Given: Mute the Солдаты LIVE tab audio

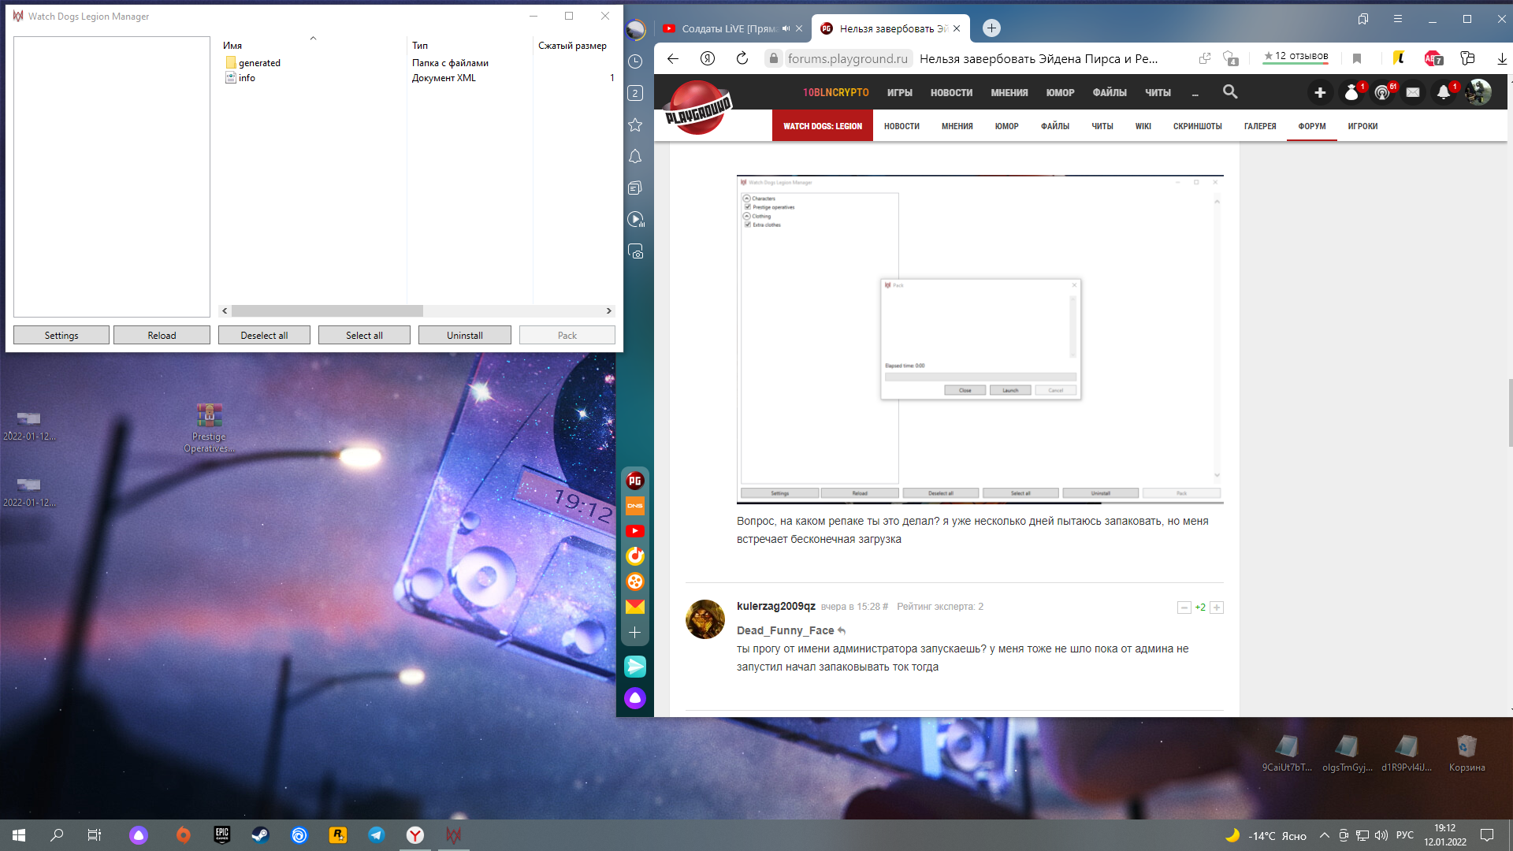Looking at the screenshot, I should click(x=786, y=28).
